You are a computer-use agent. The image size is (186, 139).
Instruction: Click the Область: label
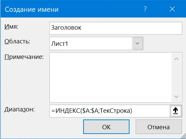click(17, 41)
